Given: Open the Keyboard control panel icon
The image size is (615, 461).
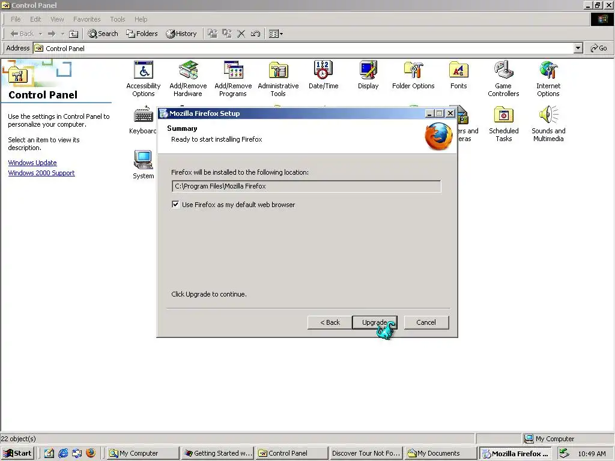Looking at the screenshot, I should pos(143,120).
